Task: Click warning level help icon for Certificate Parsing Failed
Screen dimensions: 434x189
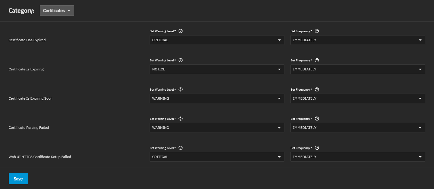Action: (181, 119)
